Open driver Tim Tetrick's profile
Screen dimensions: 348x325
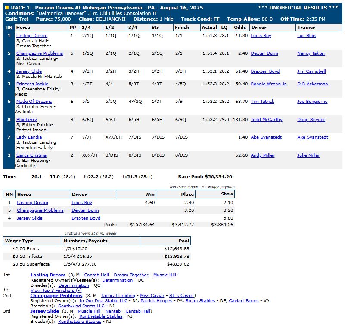click(262, 102)
